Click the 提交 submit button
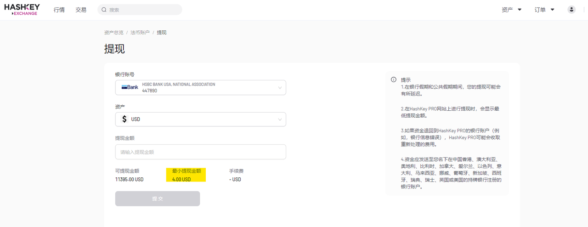Image resolution: width=588 pixels, height=227 pixels. click(158, 199)
